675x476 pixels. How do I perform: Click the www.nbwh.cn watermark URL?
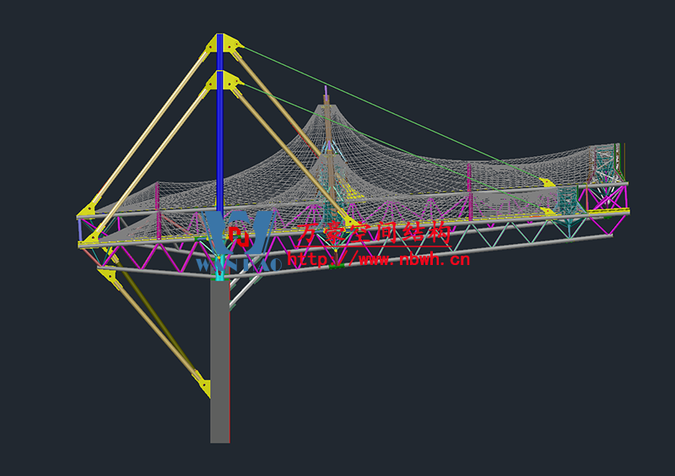380,259
